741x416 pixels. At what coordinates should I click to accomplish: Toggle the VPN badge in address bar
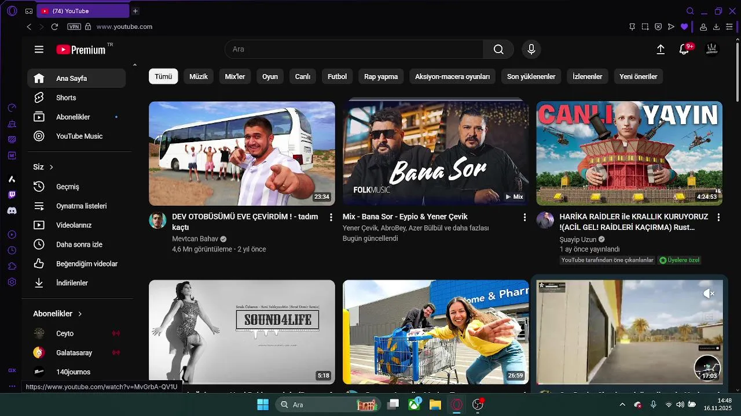point(74,27)
